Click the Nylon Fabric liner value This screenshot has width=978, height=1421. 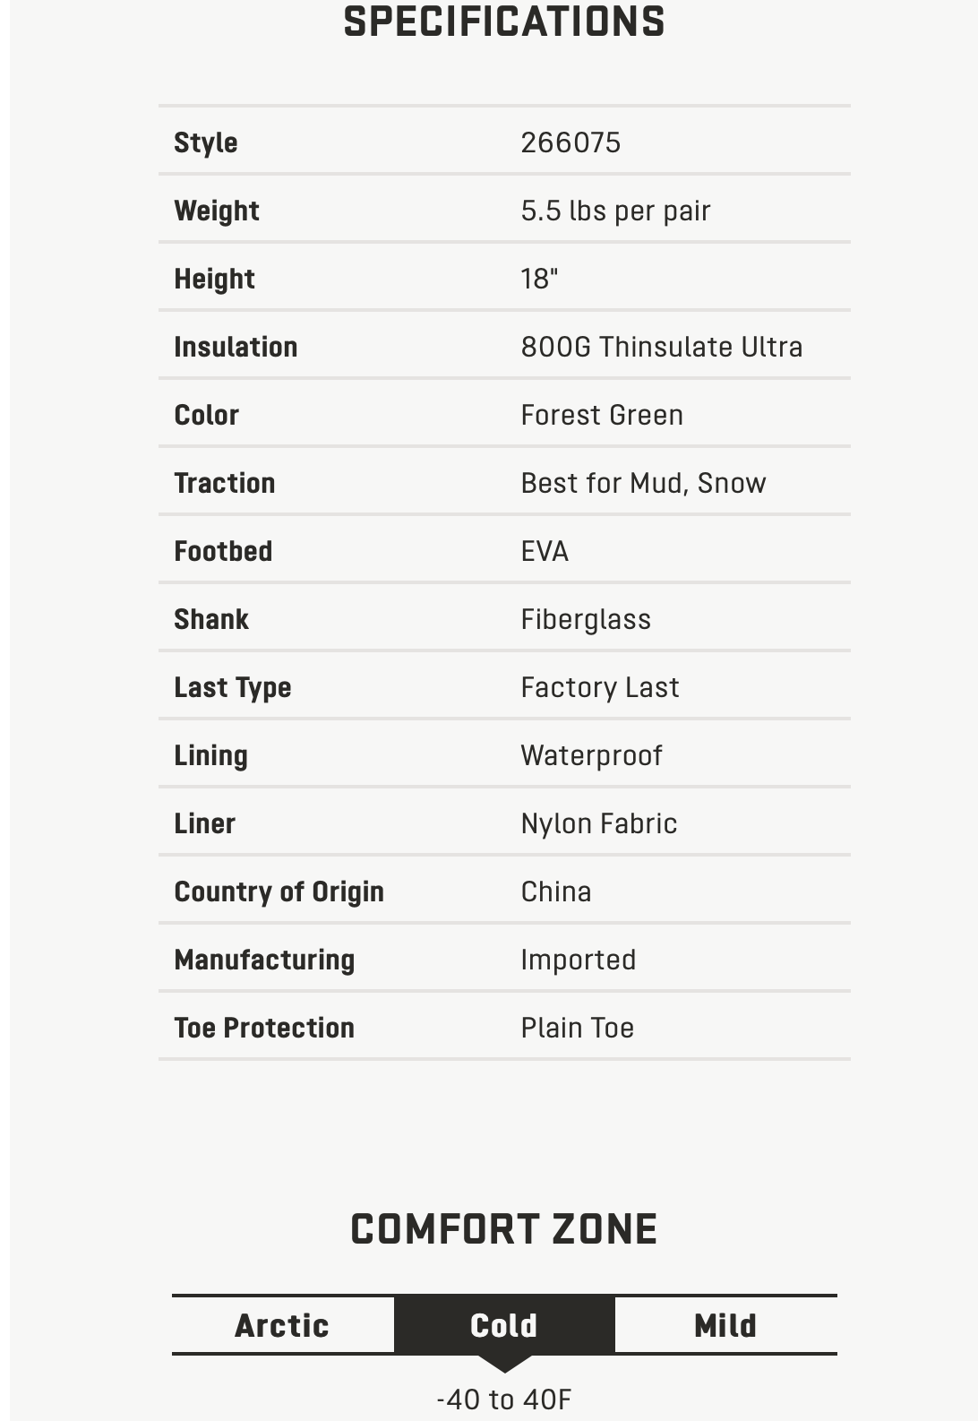coord(598,823)
